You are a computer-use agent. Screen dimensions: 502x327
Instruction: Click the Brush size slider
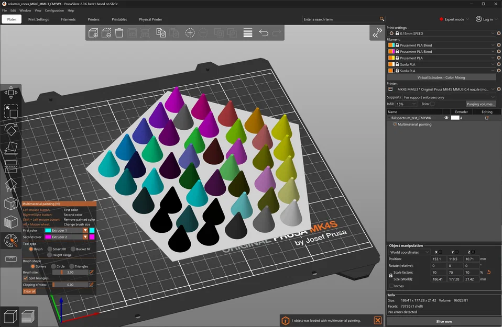70,273
